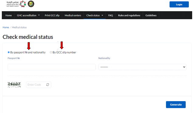Select By passport № and nationality option
Screen dimensions: 194x113
9,52
